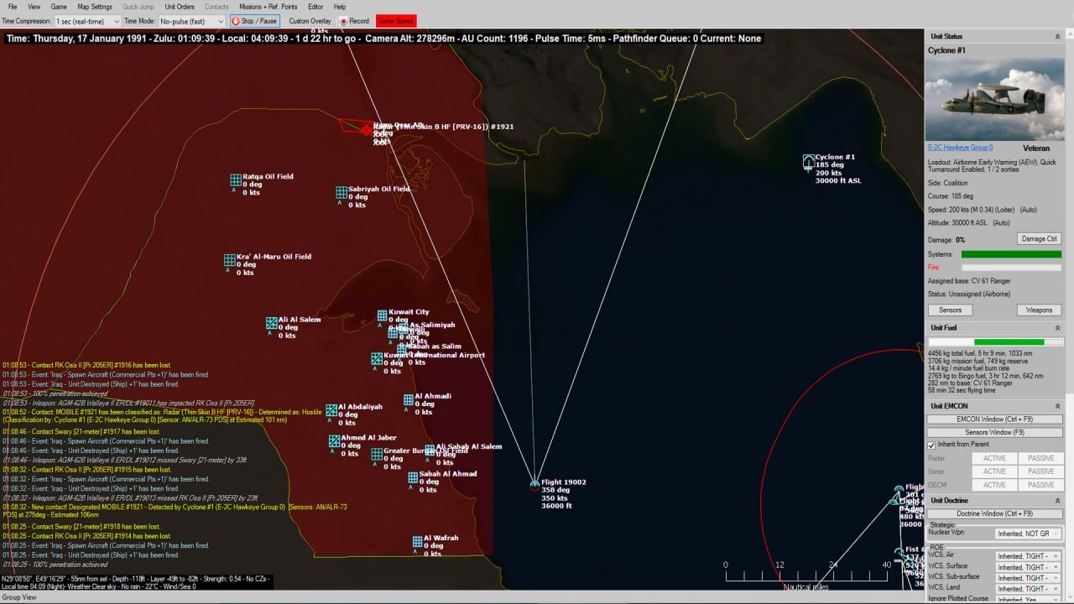Open the Map Settings menu
1074x604 pixels.
pos(95,7)
